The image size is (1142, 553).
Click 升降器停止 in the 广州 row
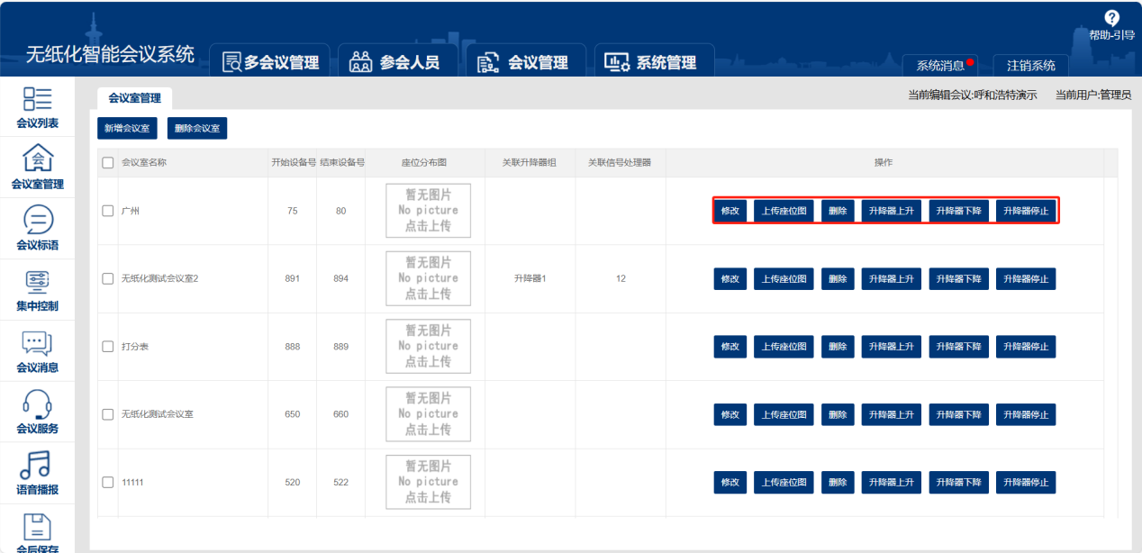point(1026,211)
